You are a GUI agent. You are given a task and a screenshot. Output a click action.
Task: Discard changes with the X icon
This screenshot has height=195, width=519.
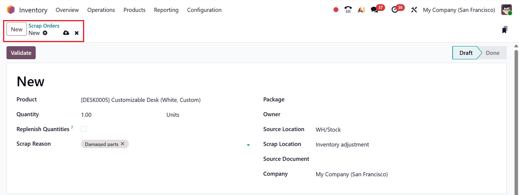coord(77,33)
